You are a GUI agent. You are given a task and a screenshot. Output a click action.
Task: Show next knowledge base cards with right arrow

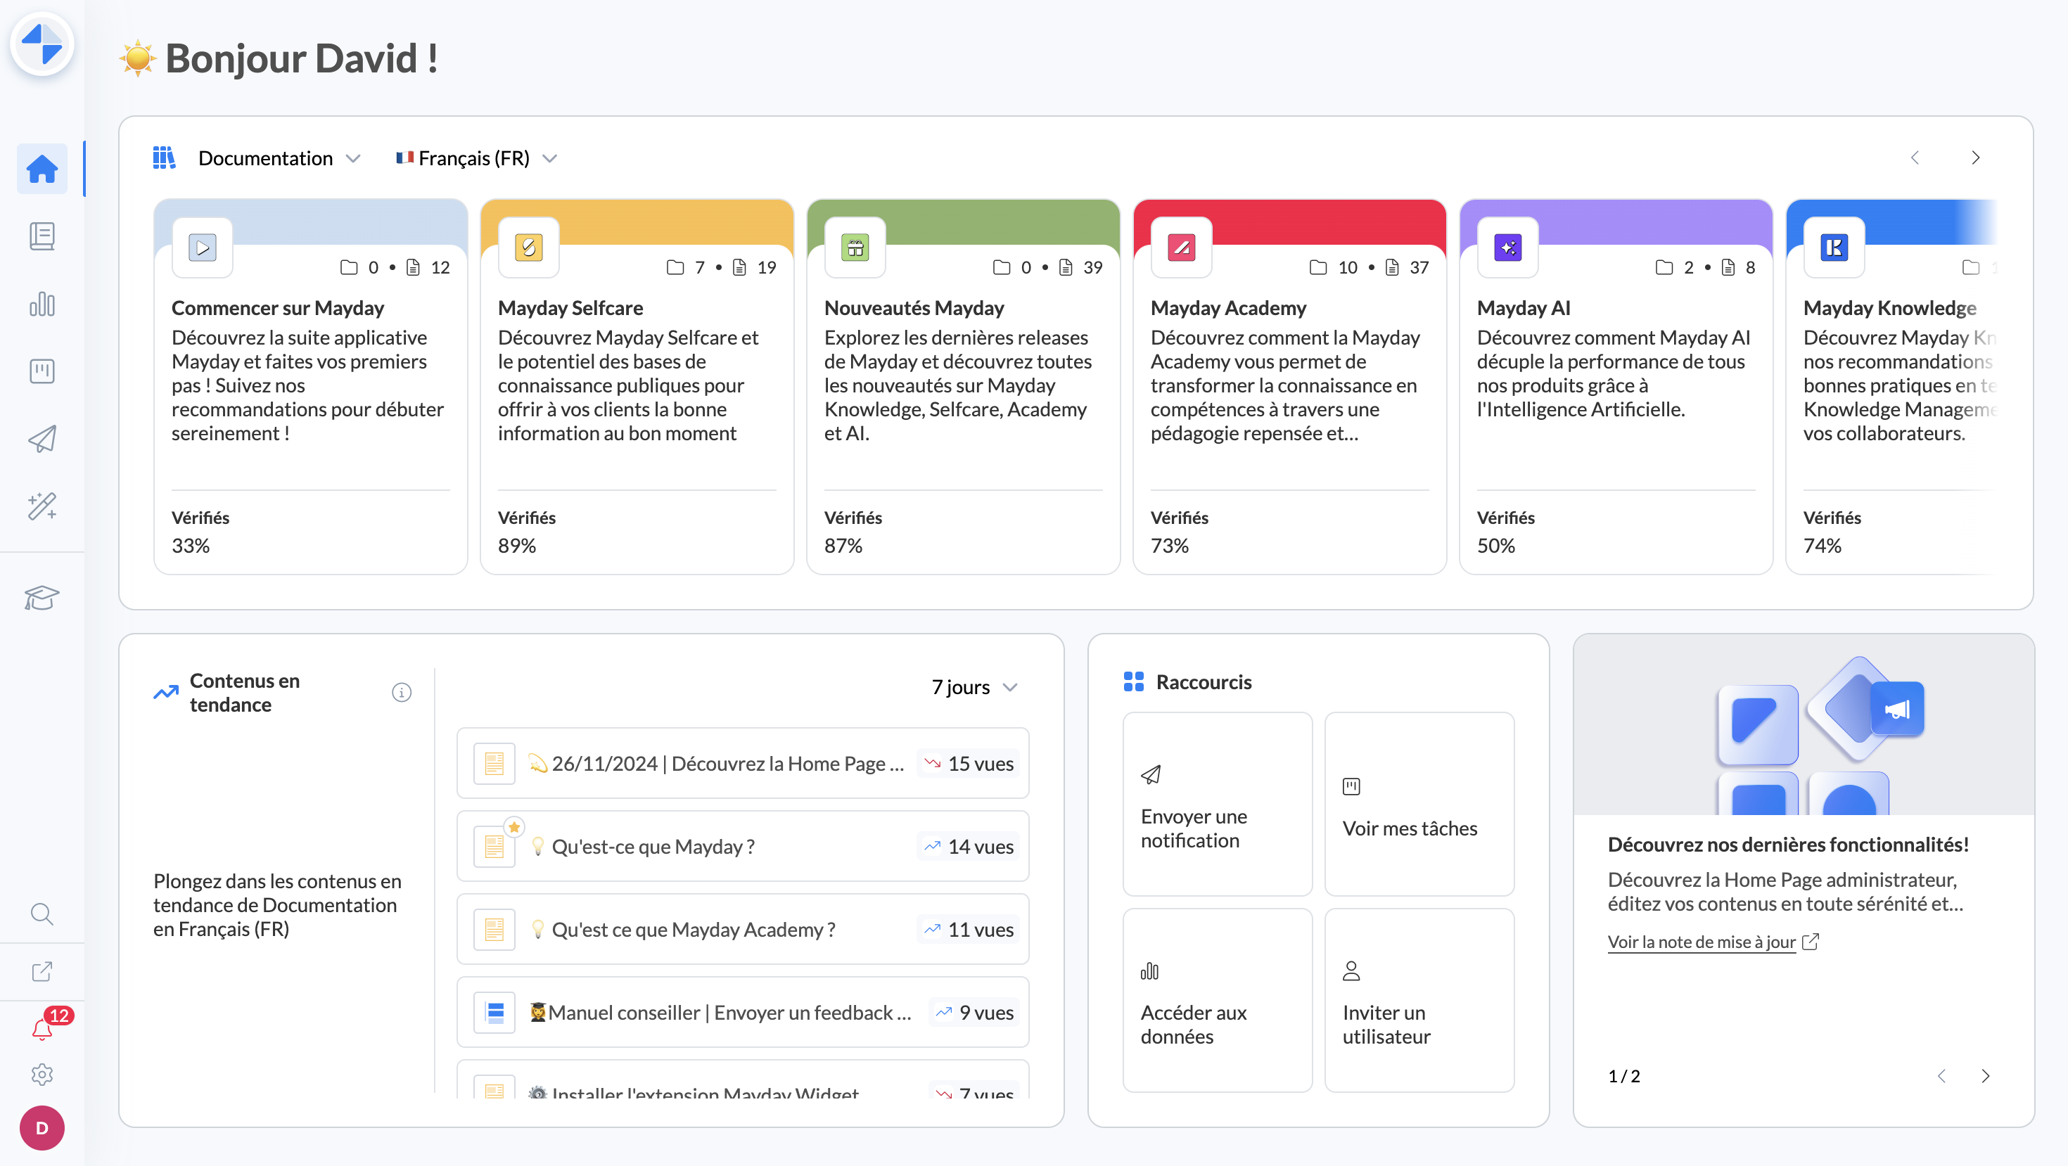click(1976, 158)
